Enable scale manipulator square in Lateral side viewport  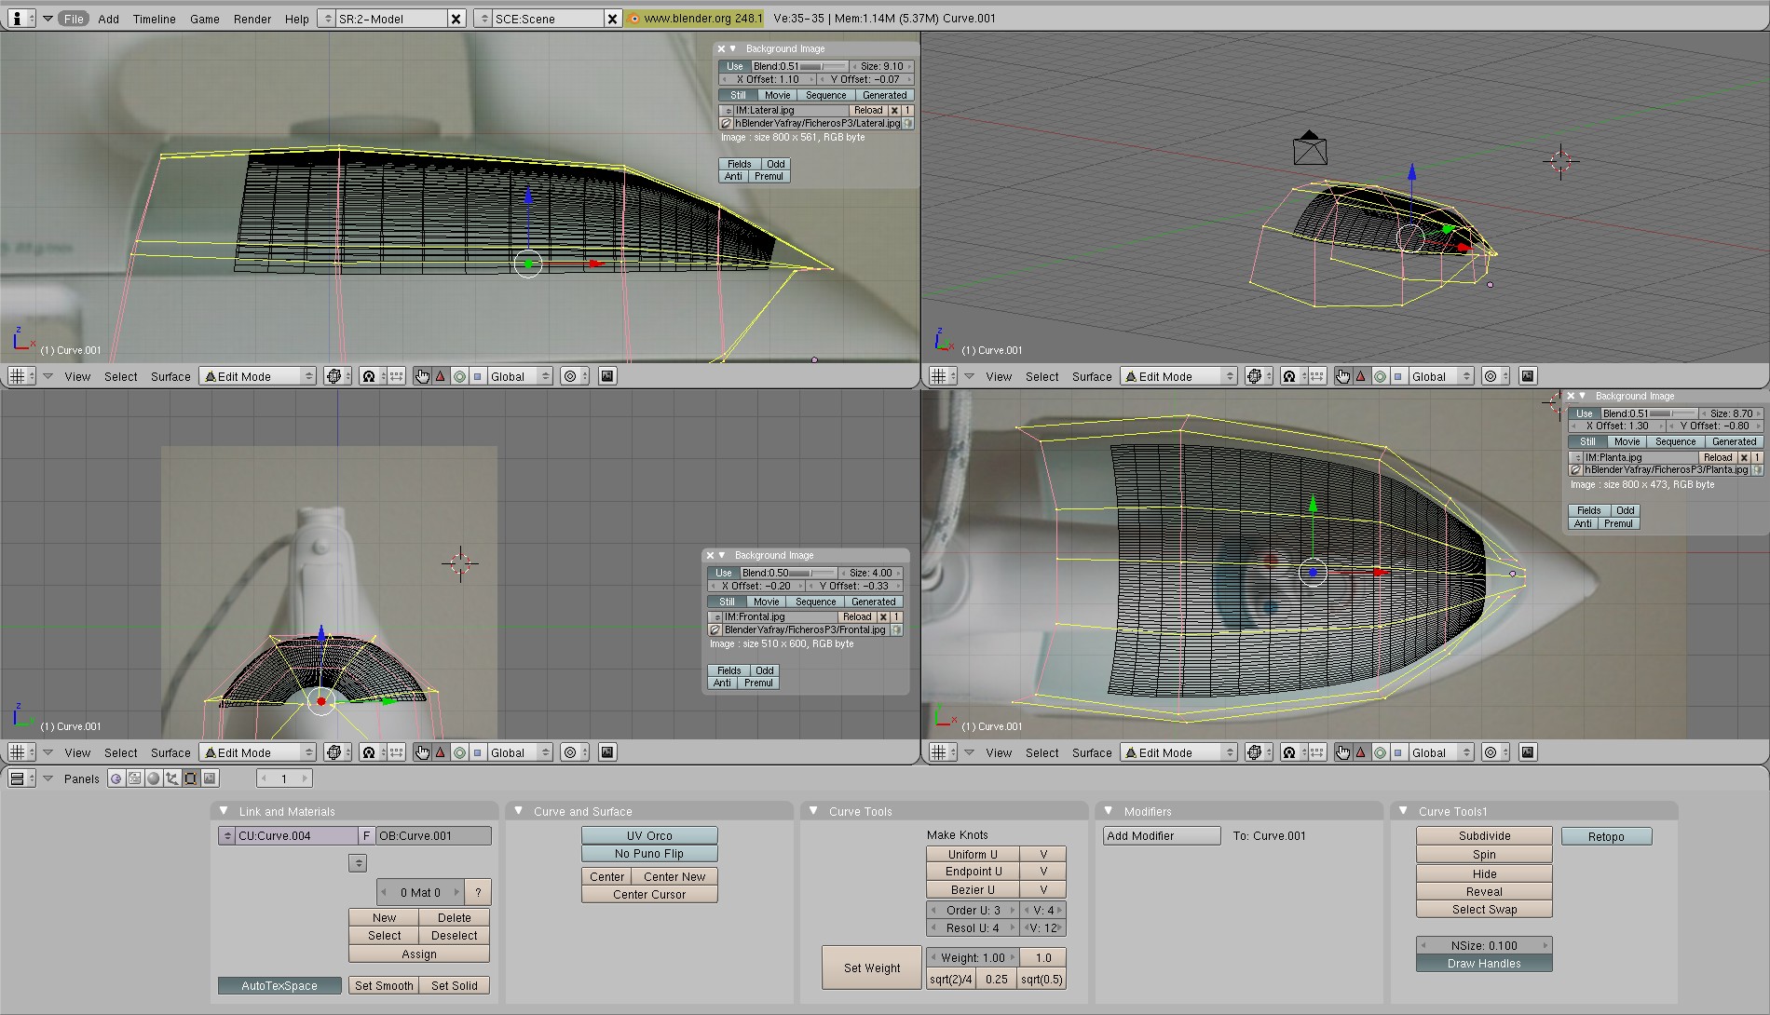tap(478, 376)
